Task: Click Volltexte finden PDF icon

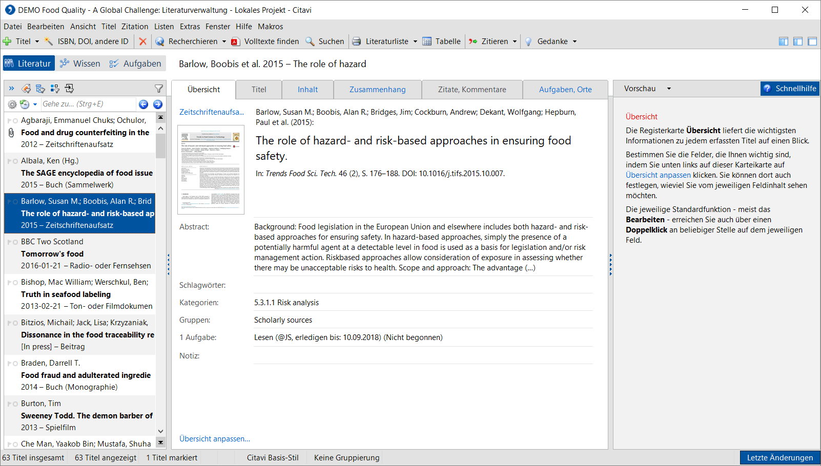Action: pyautogui.click(x=236, y=41)
